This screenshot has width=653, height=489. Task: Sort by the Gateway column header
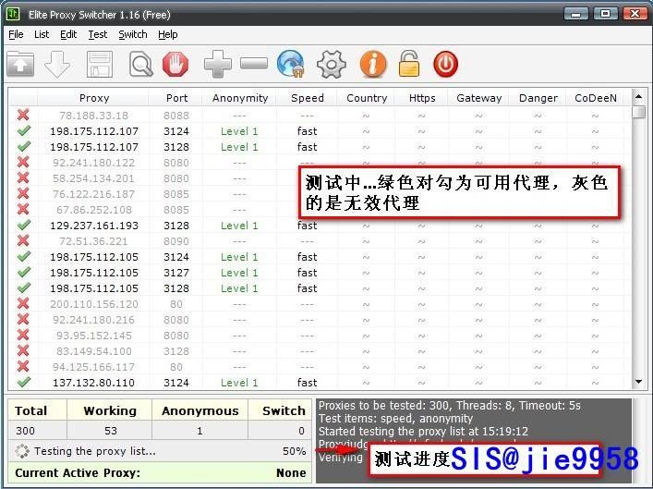click(x=479, y=98)
